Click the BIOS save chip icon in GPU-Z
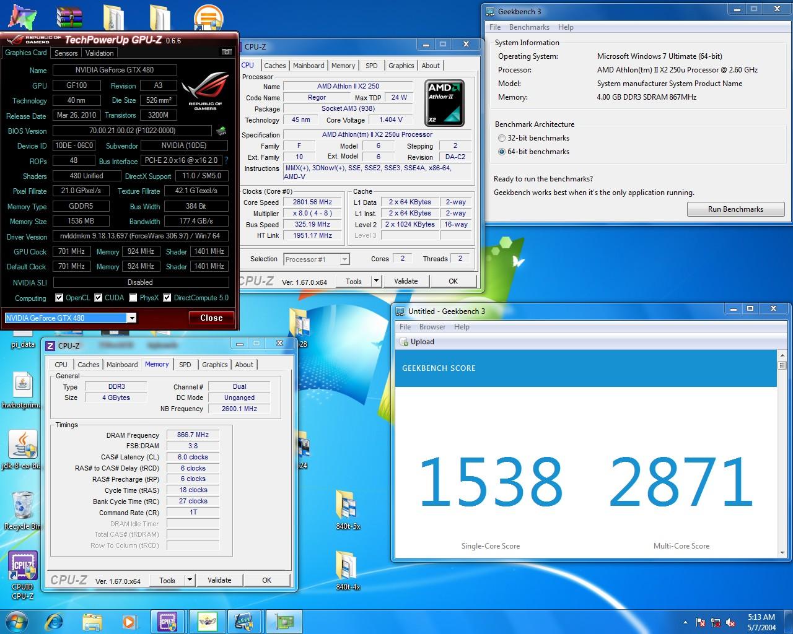 (x=221, y=131)
